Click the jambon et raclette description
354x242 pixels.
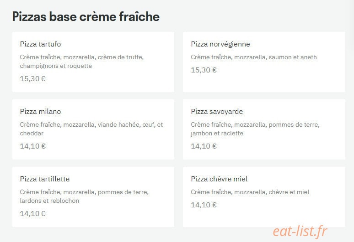tap(255, 129)
